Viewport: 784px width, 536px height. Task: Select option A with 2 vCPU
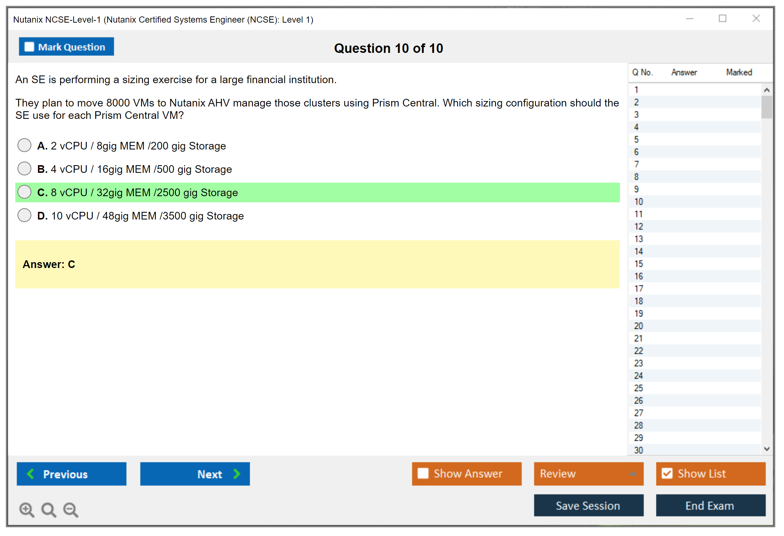tap(24, 145)
